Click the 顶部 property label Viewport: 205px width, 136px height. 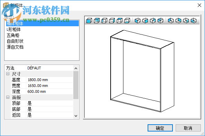[16, 103]
